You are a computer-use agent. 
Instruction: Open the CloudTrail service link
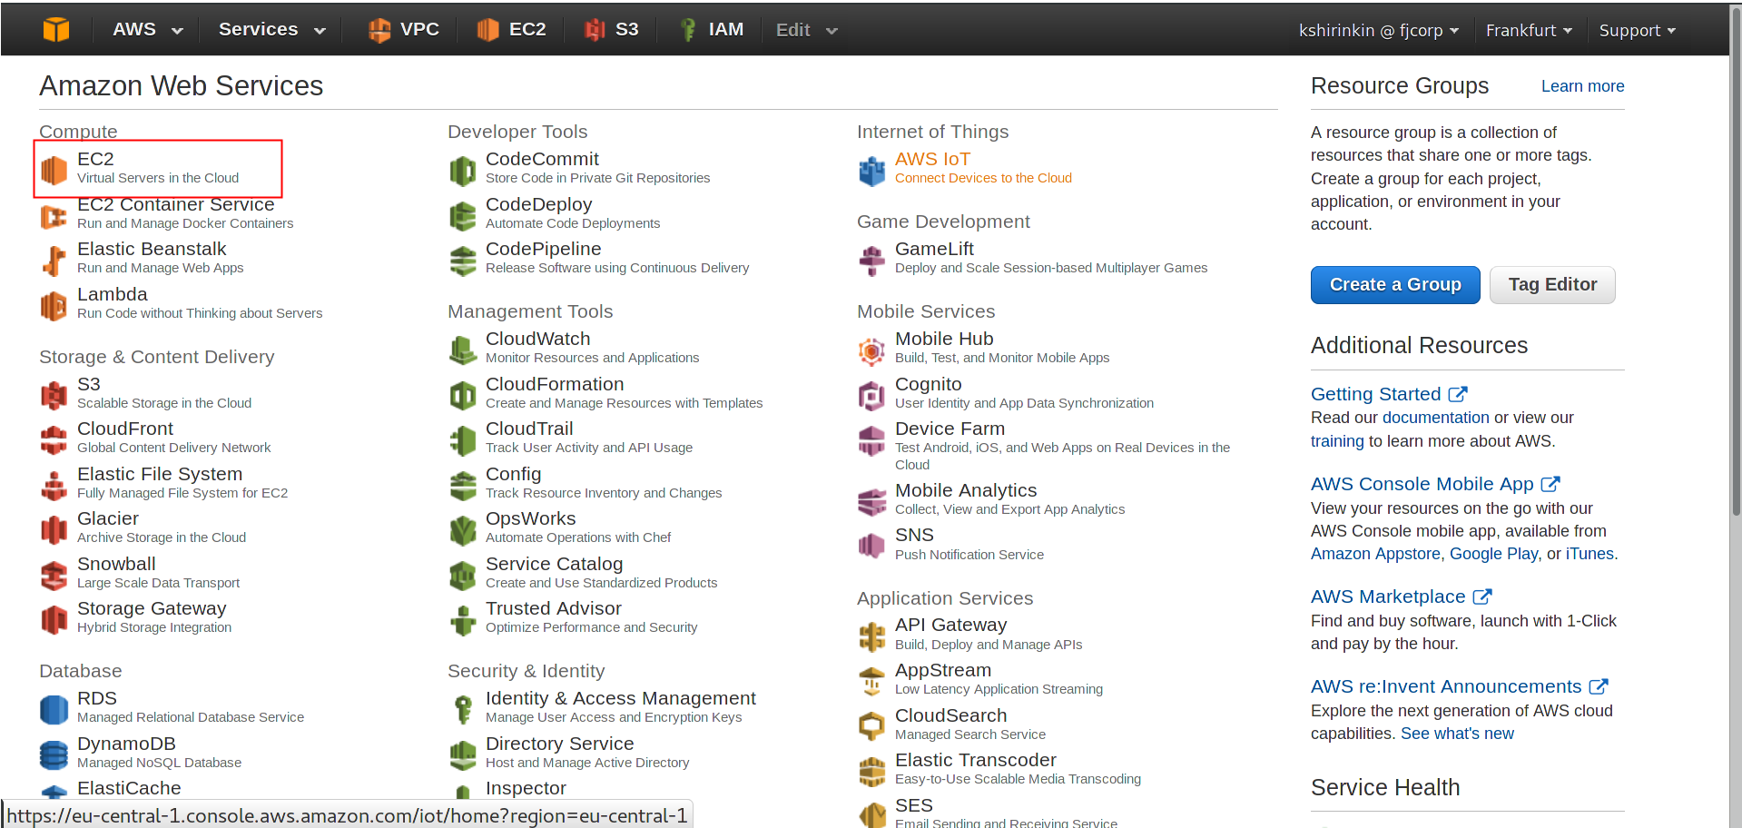[529, 429]
